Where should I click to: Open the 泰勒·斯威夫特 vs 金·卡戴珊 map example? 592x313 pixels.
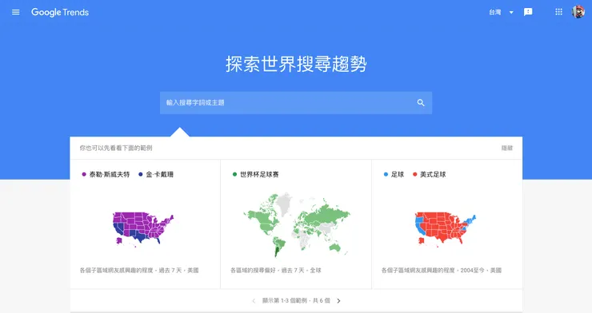coord(145,224)
